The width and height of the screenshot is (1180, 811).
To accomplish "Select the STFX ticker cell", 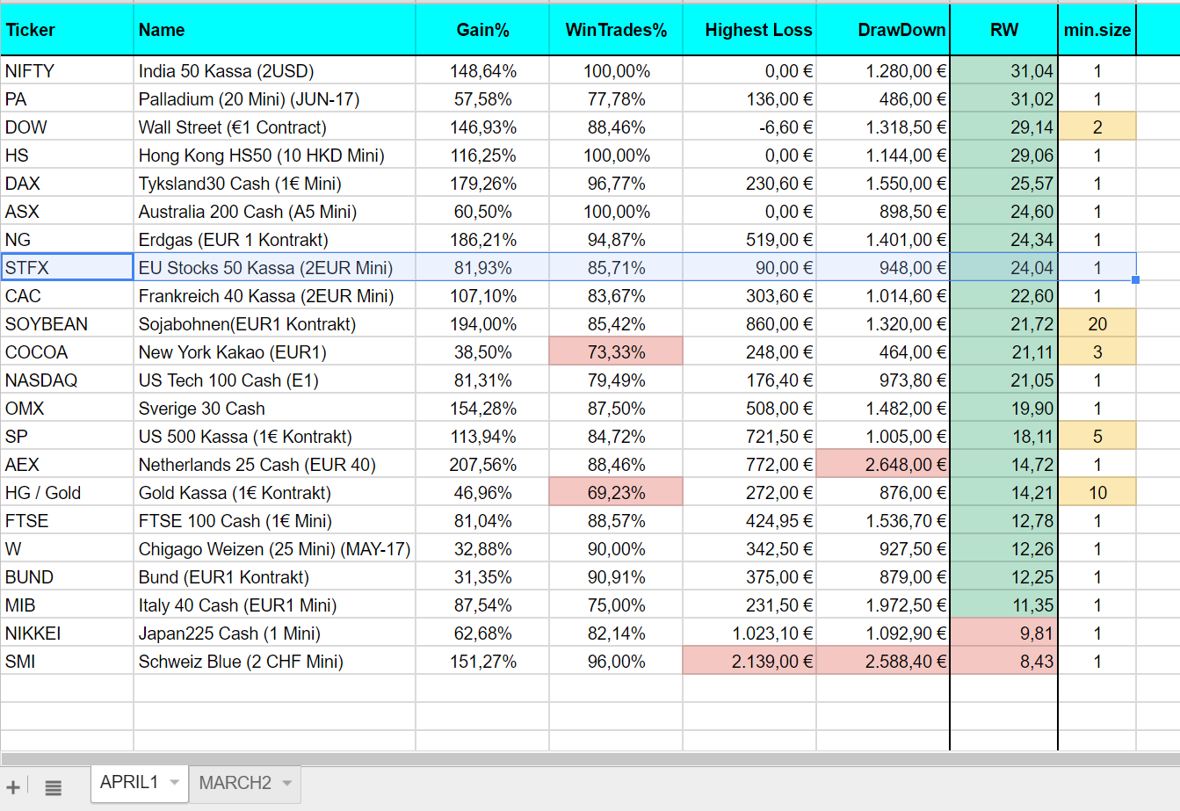I will (67, 268).
